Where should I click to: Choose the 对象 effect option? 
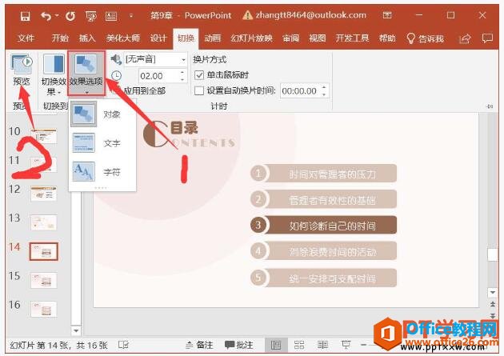point(102,114)
